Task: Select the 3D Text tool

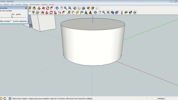Action: coord(90,12)
